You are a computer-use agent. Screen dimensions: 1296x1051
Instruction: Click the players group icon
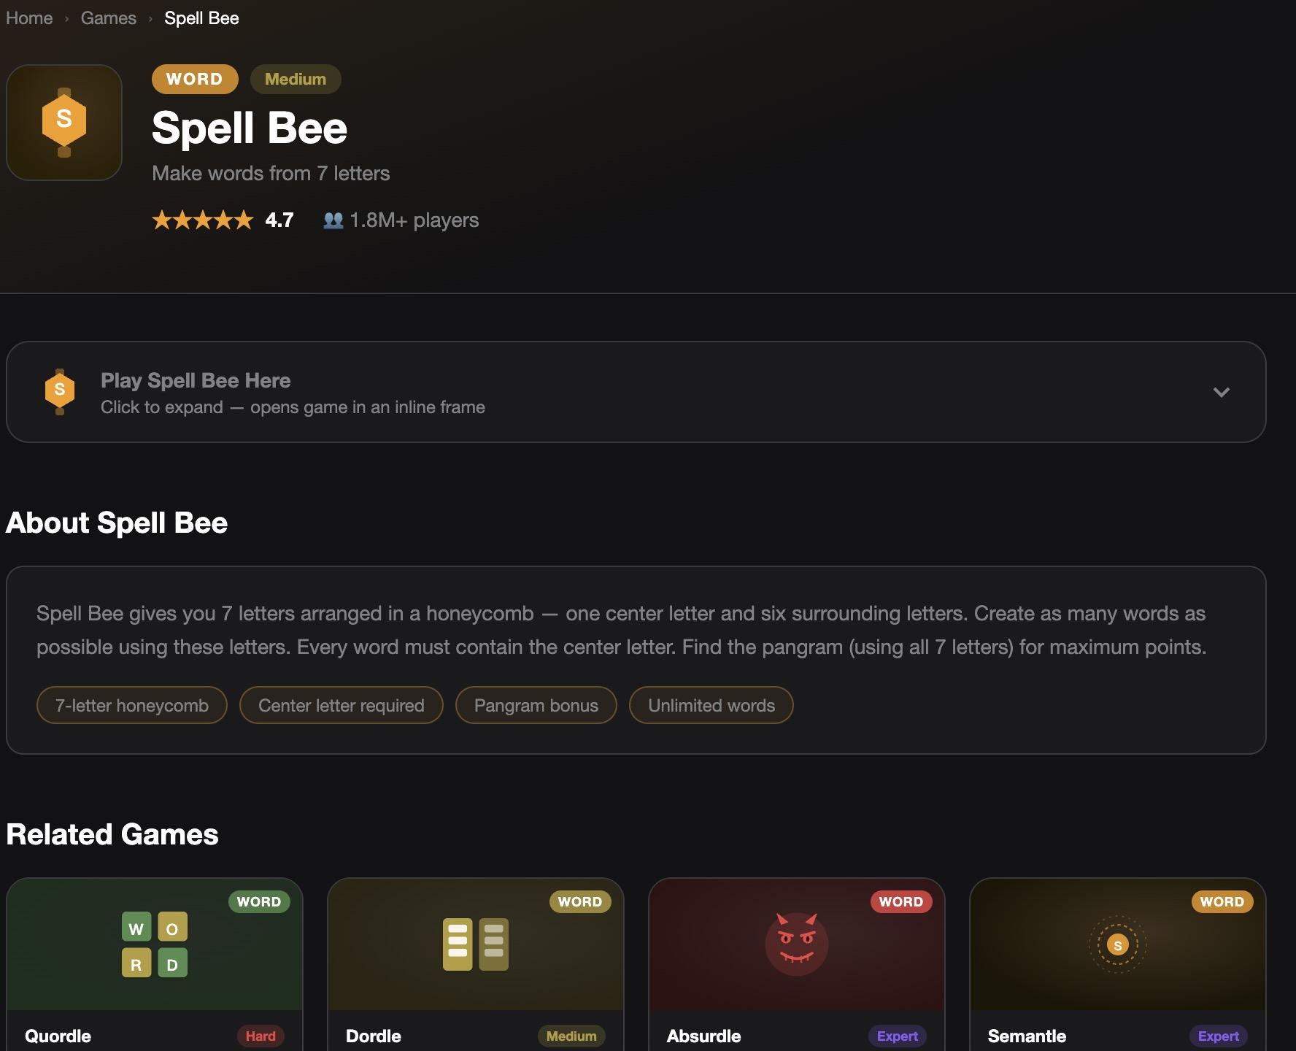tap(333, 220)
